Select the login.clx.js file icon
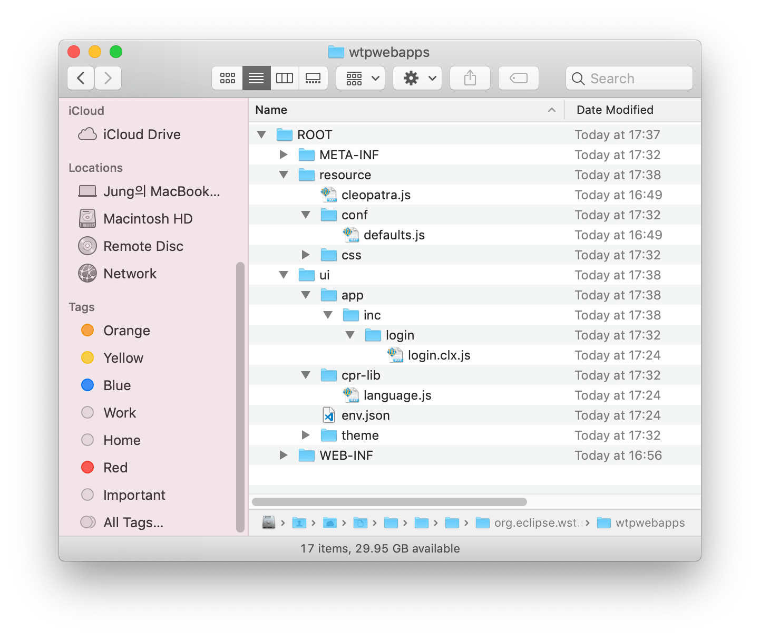Screen dimensions: 760x639 [x=395, y=355]
